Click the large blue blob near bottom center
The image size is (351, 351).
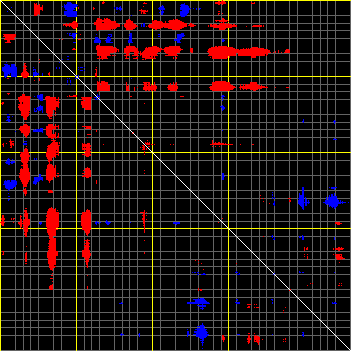[x=202, y=333]
